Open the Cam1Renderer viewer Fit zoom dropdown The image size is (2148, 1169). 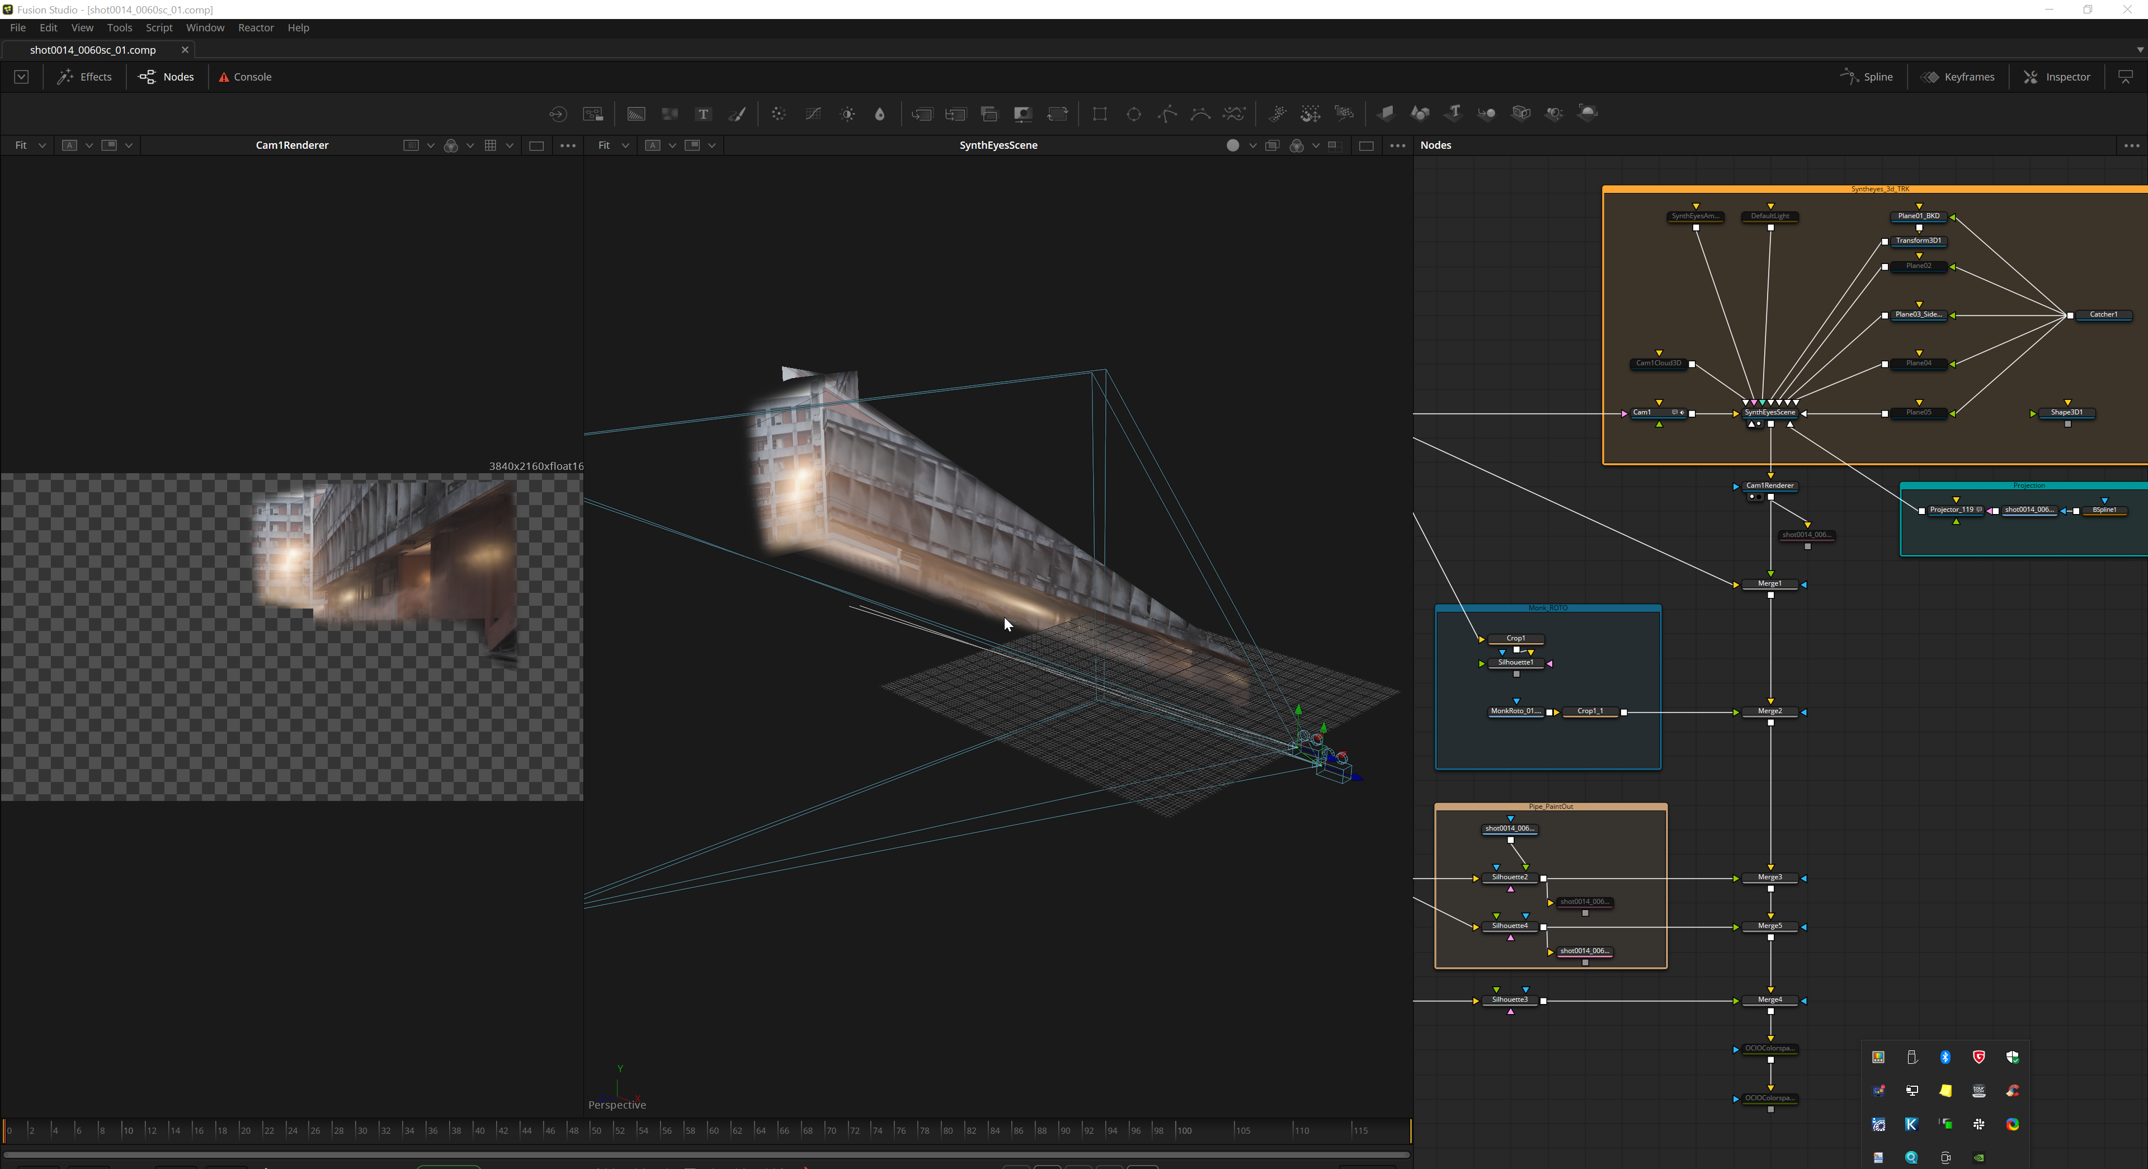[29, 145]
